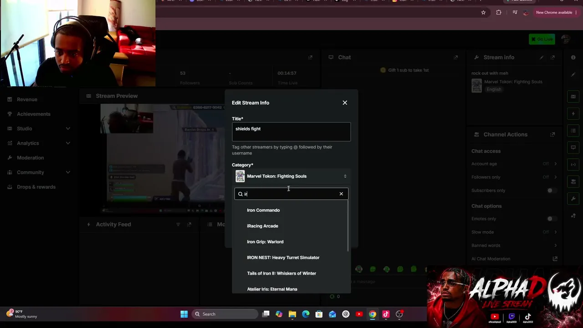The height and width of the screenshot is (328, 583).
Task: Open the Chrome extensions puzzle icon
Action: (499, 12)
